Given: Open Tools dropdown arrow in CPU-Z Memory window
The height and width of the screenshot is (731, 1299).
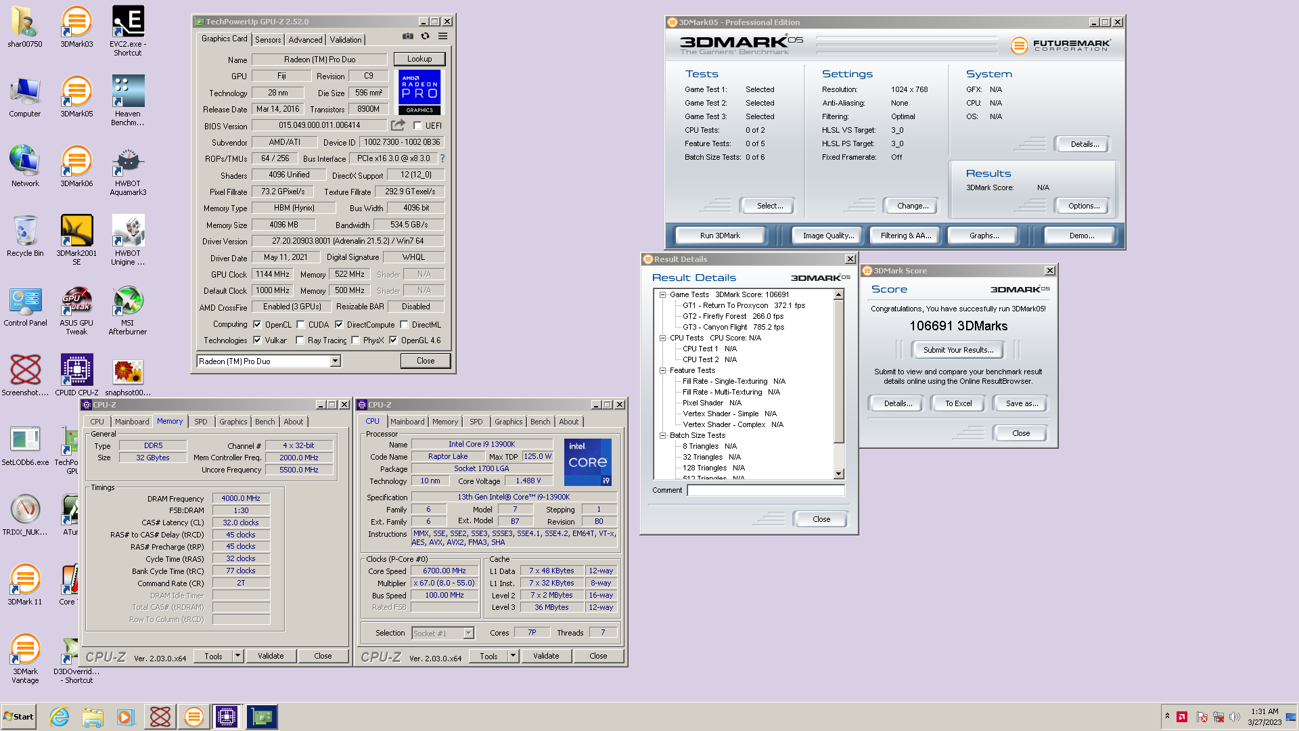Looking at the screenshot, I should coord(237,656).
